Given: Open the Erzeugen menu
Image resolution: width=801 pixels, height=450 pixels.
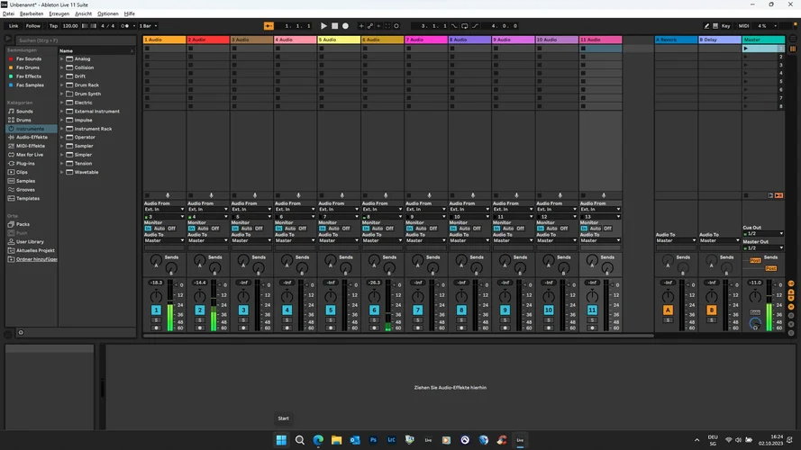Looking at the screenshot, I should 59,14.
